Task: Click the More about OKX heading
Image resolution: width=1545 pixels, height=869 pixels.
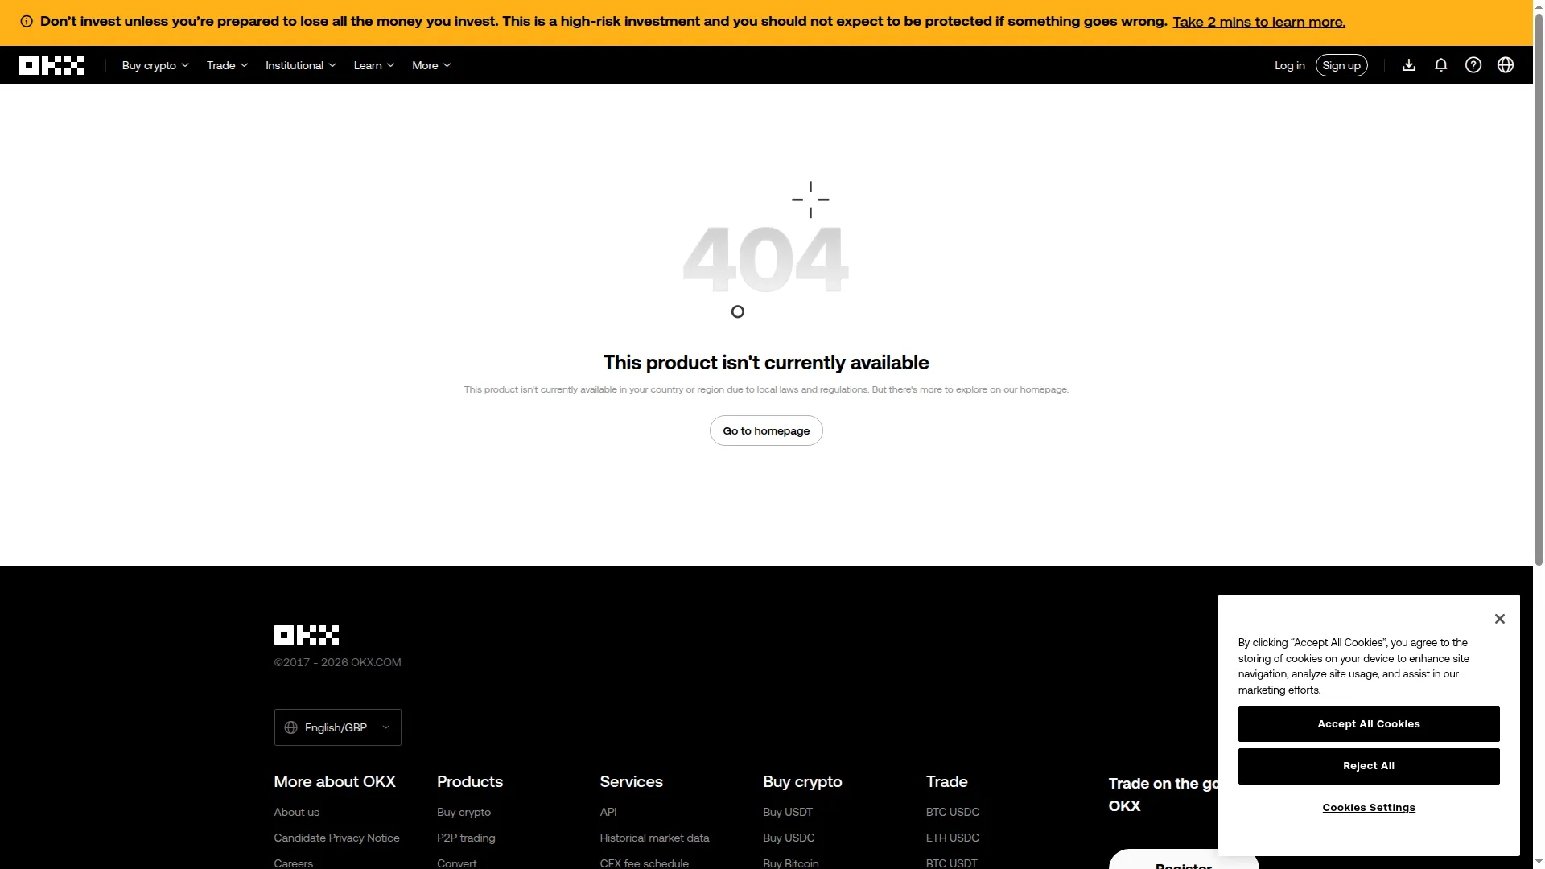Action: point(335,782)
